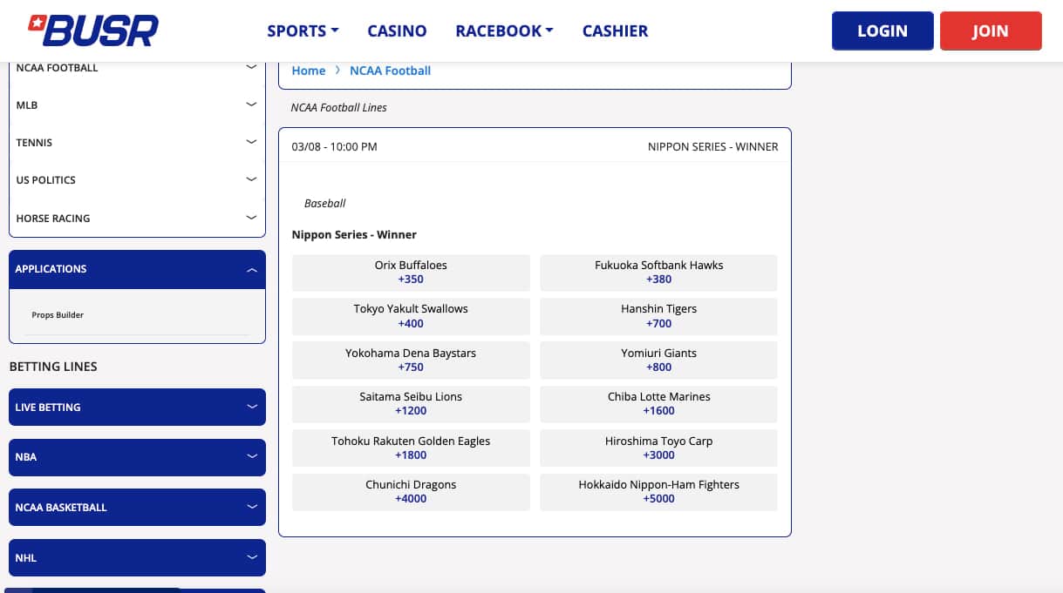1063x593 pixels.
Task: Click the 'BETTING LINES' sidebar heading
Action: click(x=53, y=367)
